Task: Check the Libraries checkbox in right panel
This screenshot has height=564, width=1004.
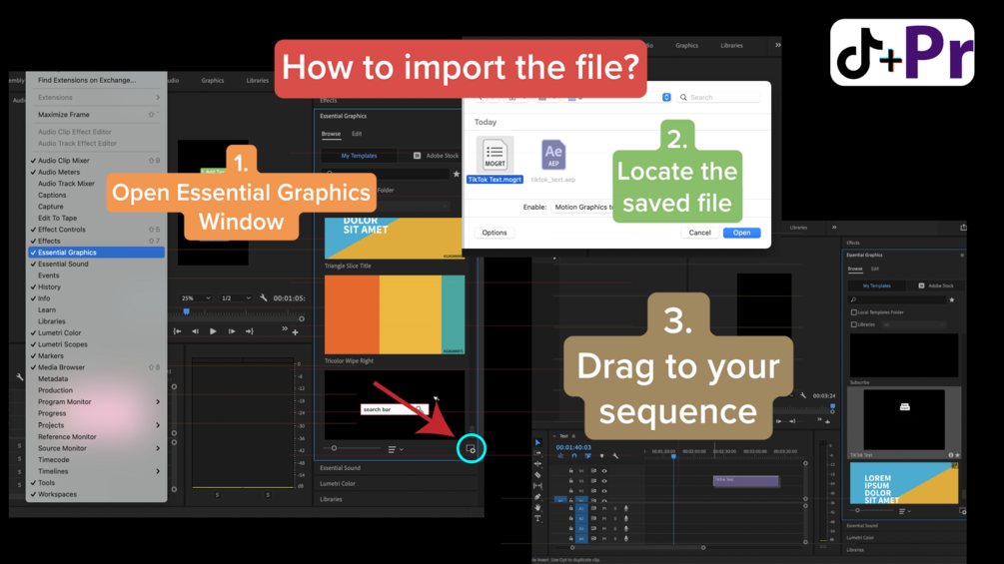Action: (x=853, y=324)
